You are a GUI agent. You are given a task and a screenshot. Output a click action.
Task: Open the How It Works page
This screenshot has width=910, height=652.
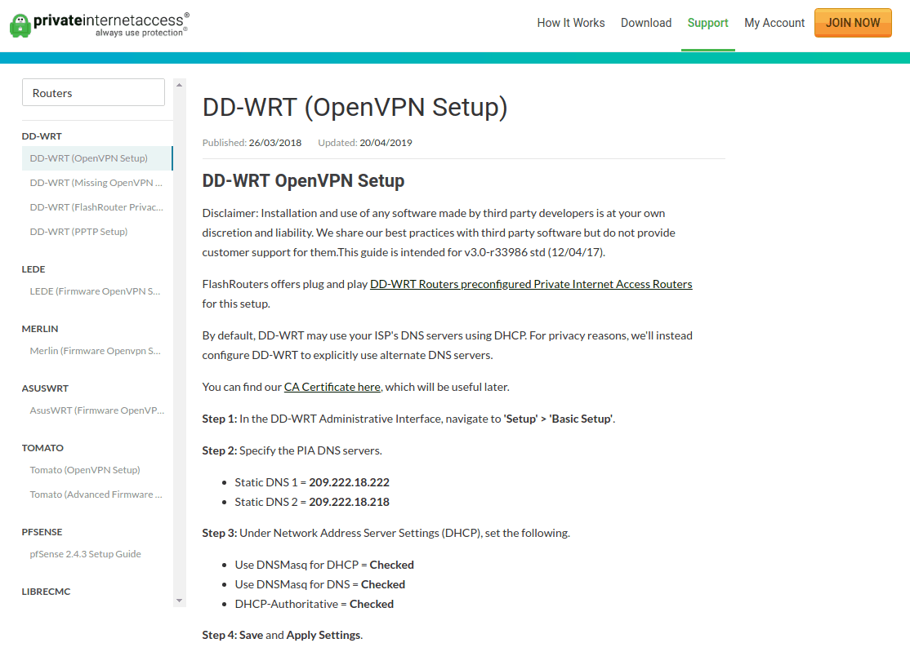(x=570, y=23)
